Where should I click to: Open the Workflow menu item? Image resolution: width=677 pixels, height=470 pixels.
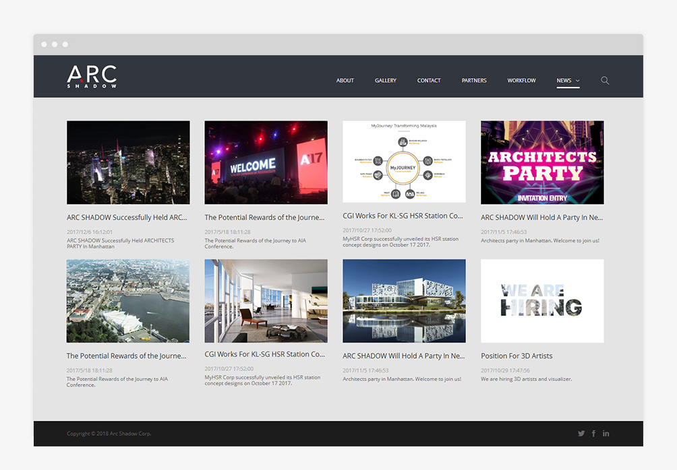pyautogui.click(x=521, y=81)
